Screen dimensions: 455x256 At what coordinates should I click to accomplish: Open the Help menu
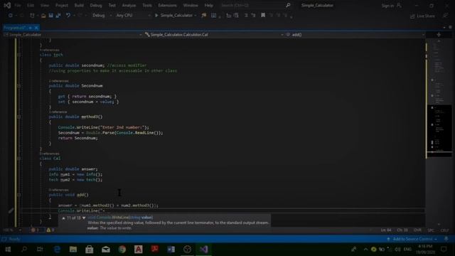pos(208,5)
